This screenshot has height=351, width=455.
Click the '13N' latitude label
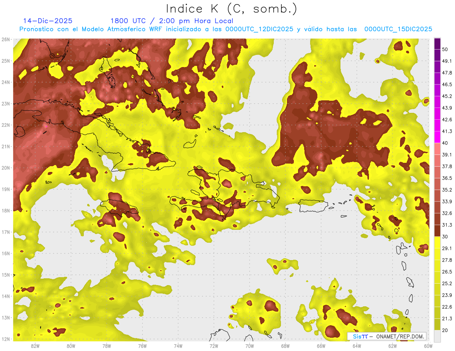(x=6, y=317)
